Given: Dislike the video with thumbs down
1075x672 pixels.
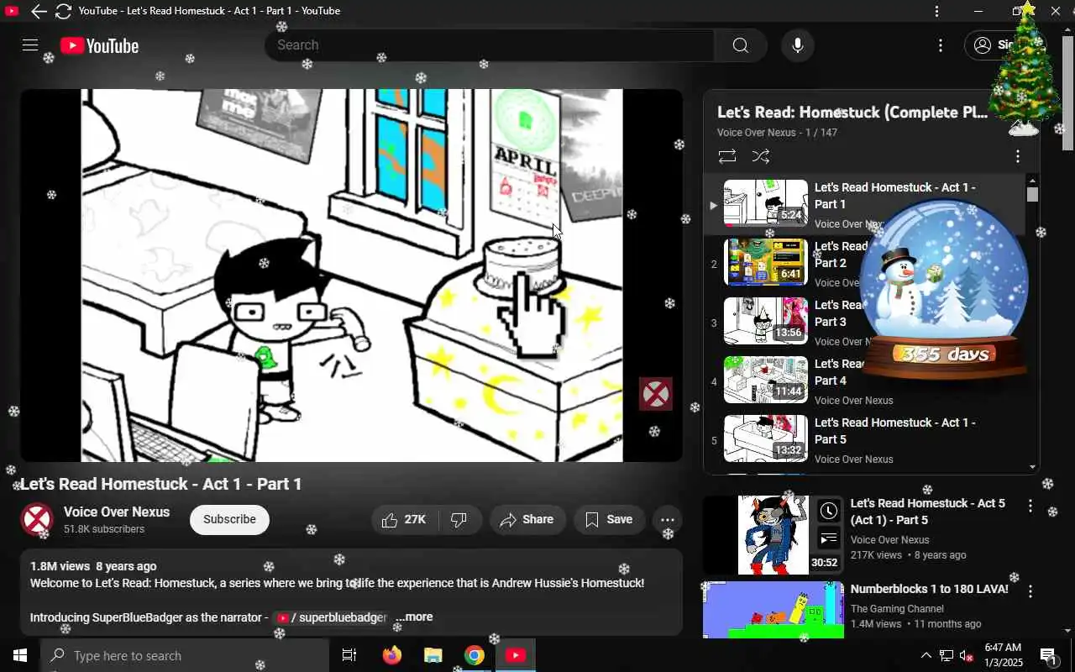Looking at the screenshot, I should pos(459,520).
